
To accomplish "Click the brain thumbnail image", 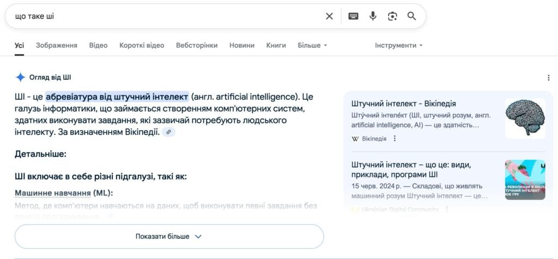I will click(x=525, y=119).
